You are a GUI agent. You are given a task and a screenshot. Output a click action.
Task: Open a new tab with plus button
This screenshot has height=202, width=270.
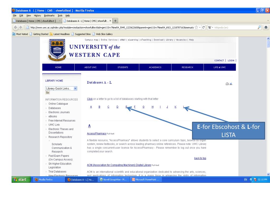click(x=115, y=21)
